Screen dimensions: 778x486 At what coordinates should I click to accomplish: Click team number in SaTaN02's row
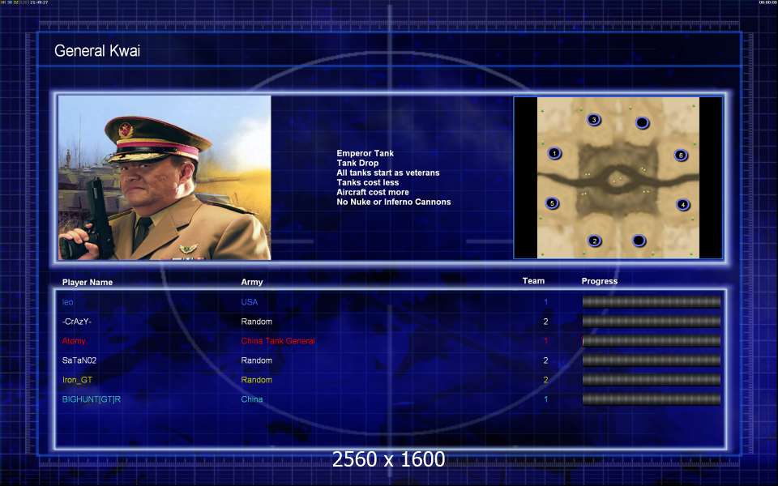545,360
